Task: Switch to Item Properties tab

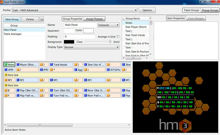Action: click(176, 18)
